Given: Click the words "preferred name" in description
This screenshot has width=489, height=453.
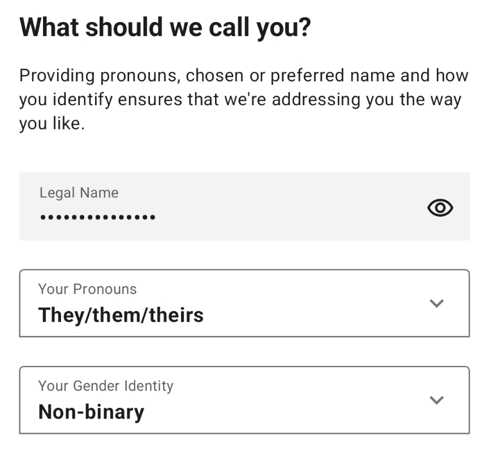Looking at the screenshot, I should point(329,75).
